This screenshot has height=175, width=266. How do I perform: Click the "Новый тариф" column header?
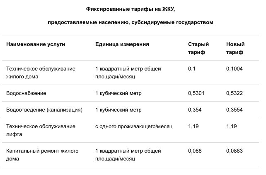coord(235,48)
